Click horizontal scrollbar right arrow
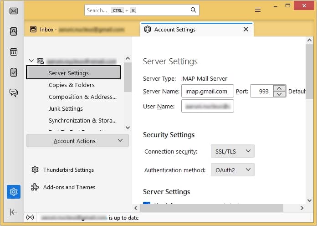 302,208
